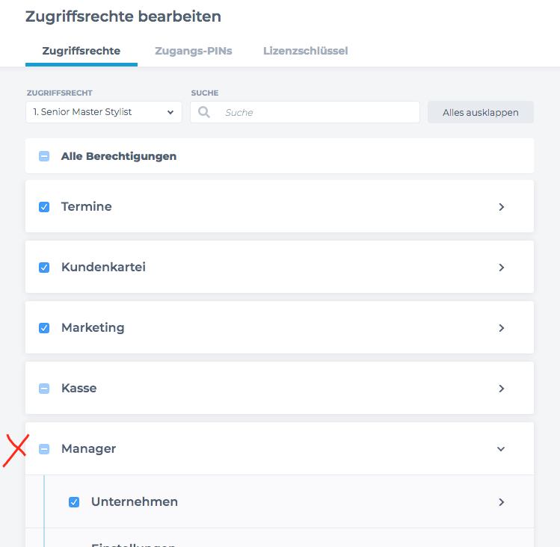Image resolution: width=560 pixels, height=547 pixels.
Task: Focus the Suche search input field
Action: pos(304,112)
